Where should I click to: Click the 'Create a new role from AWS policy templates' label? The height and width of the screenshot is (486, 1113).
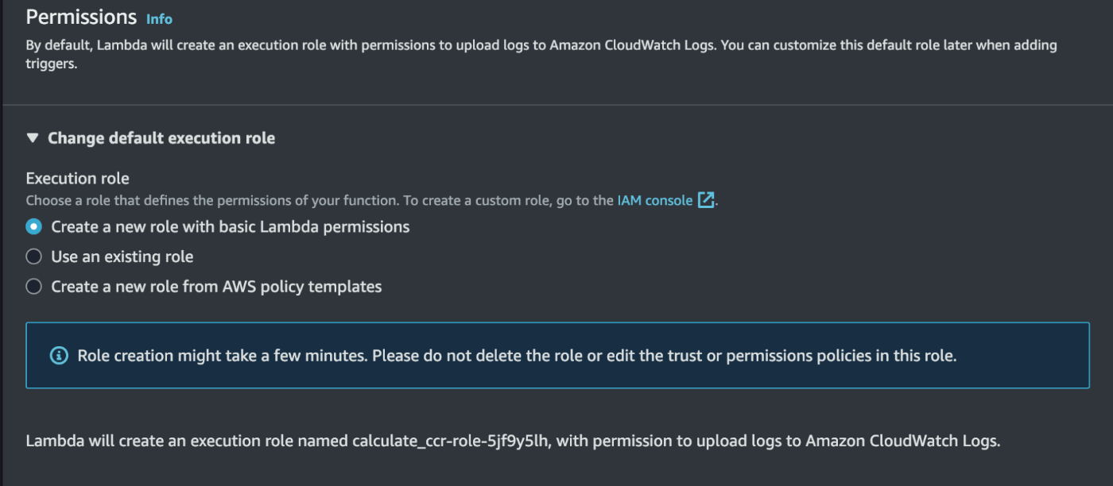click(216, 287)
